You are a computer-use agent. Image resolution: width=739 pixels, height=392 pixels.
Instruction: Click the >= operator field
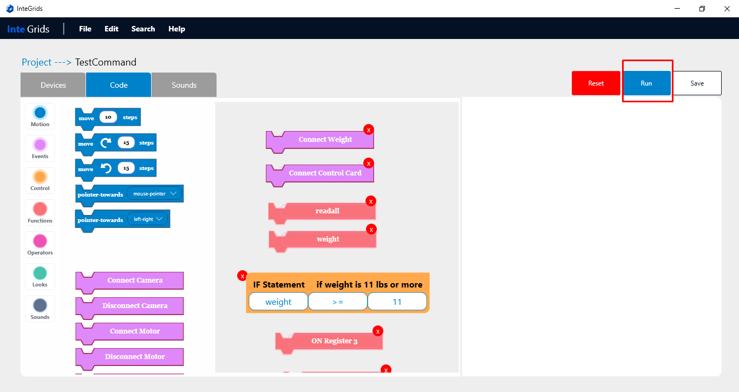(x=338, y=302)
